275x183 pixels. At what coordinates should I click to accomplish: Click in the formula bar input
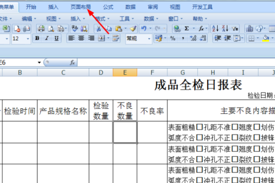tap(176, 63)
